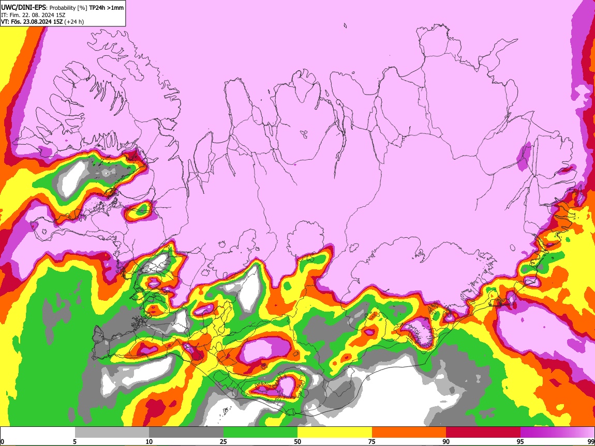Viewport: 595px width, 446px height.
Task: Click the 'Probability [%]' label
Action: [x=69, y=8]
